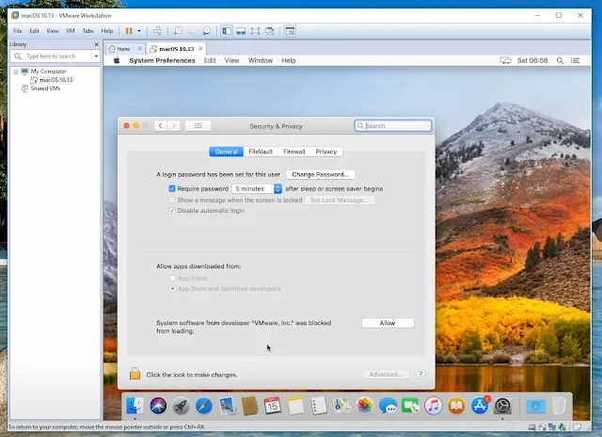Viewport: 602px width, 437px height.
Task: Open FaceTime from the dock
Action: click(410, 406)
